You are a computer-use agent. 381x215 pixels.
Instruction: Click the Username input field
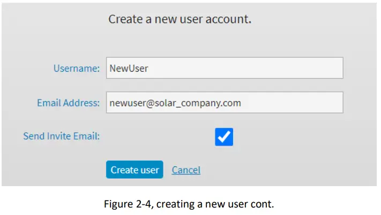click(x=225, y=68)
